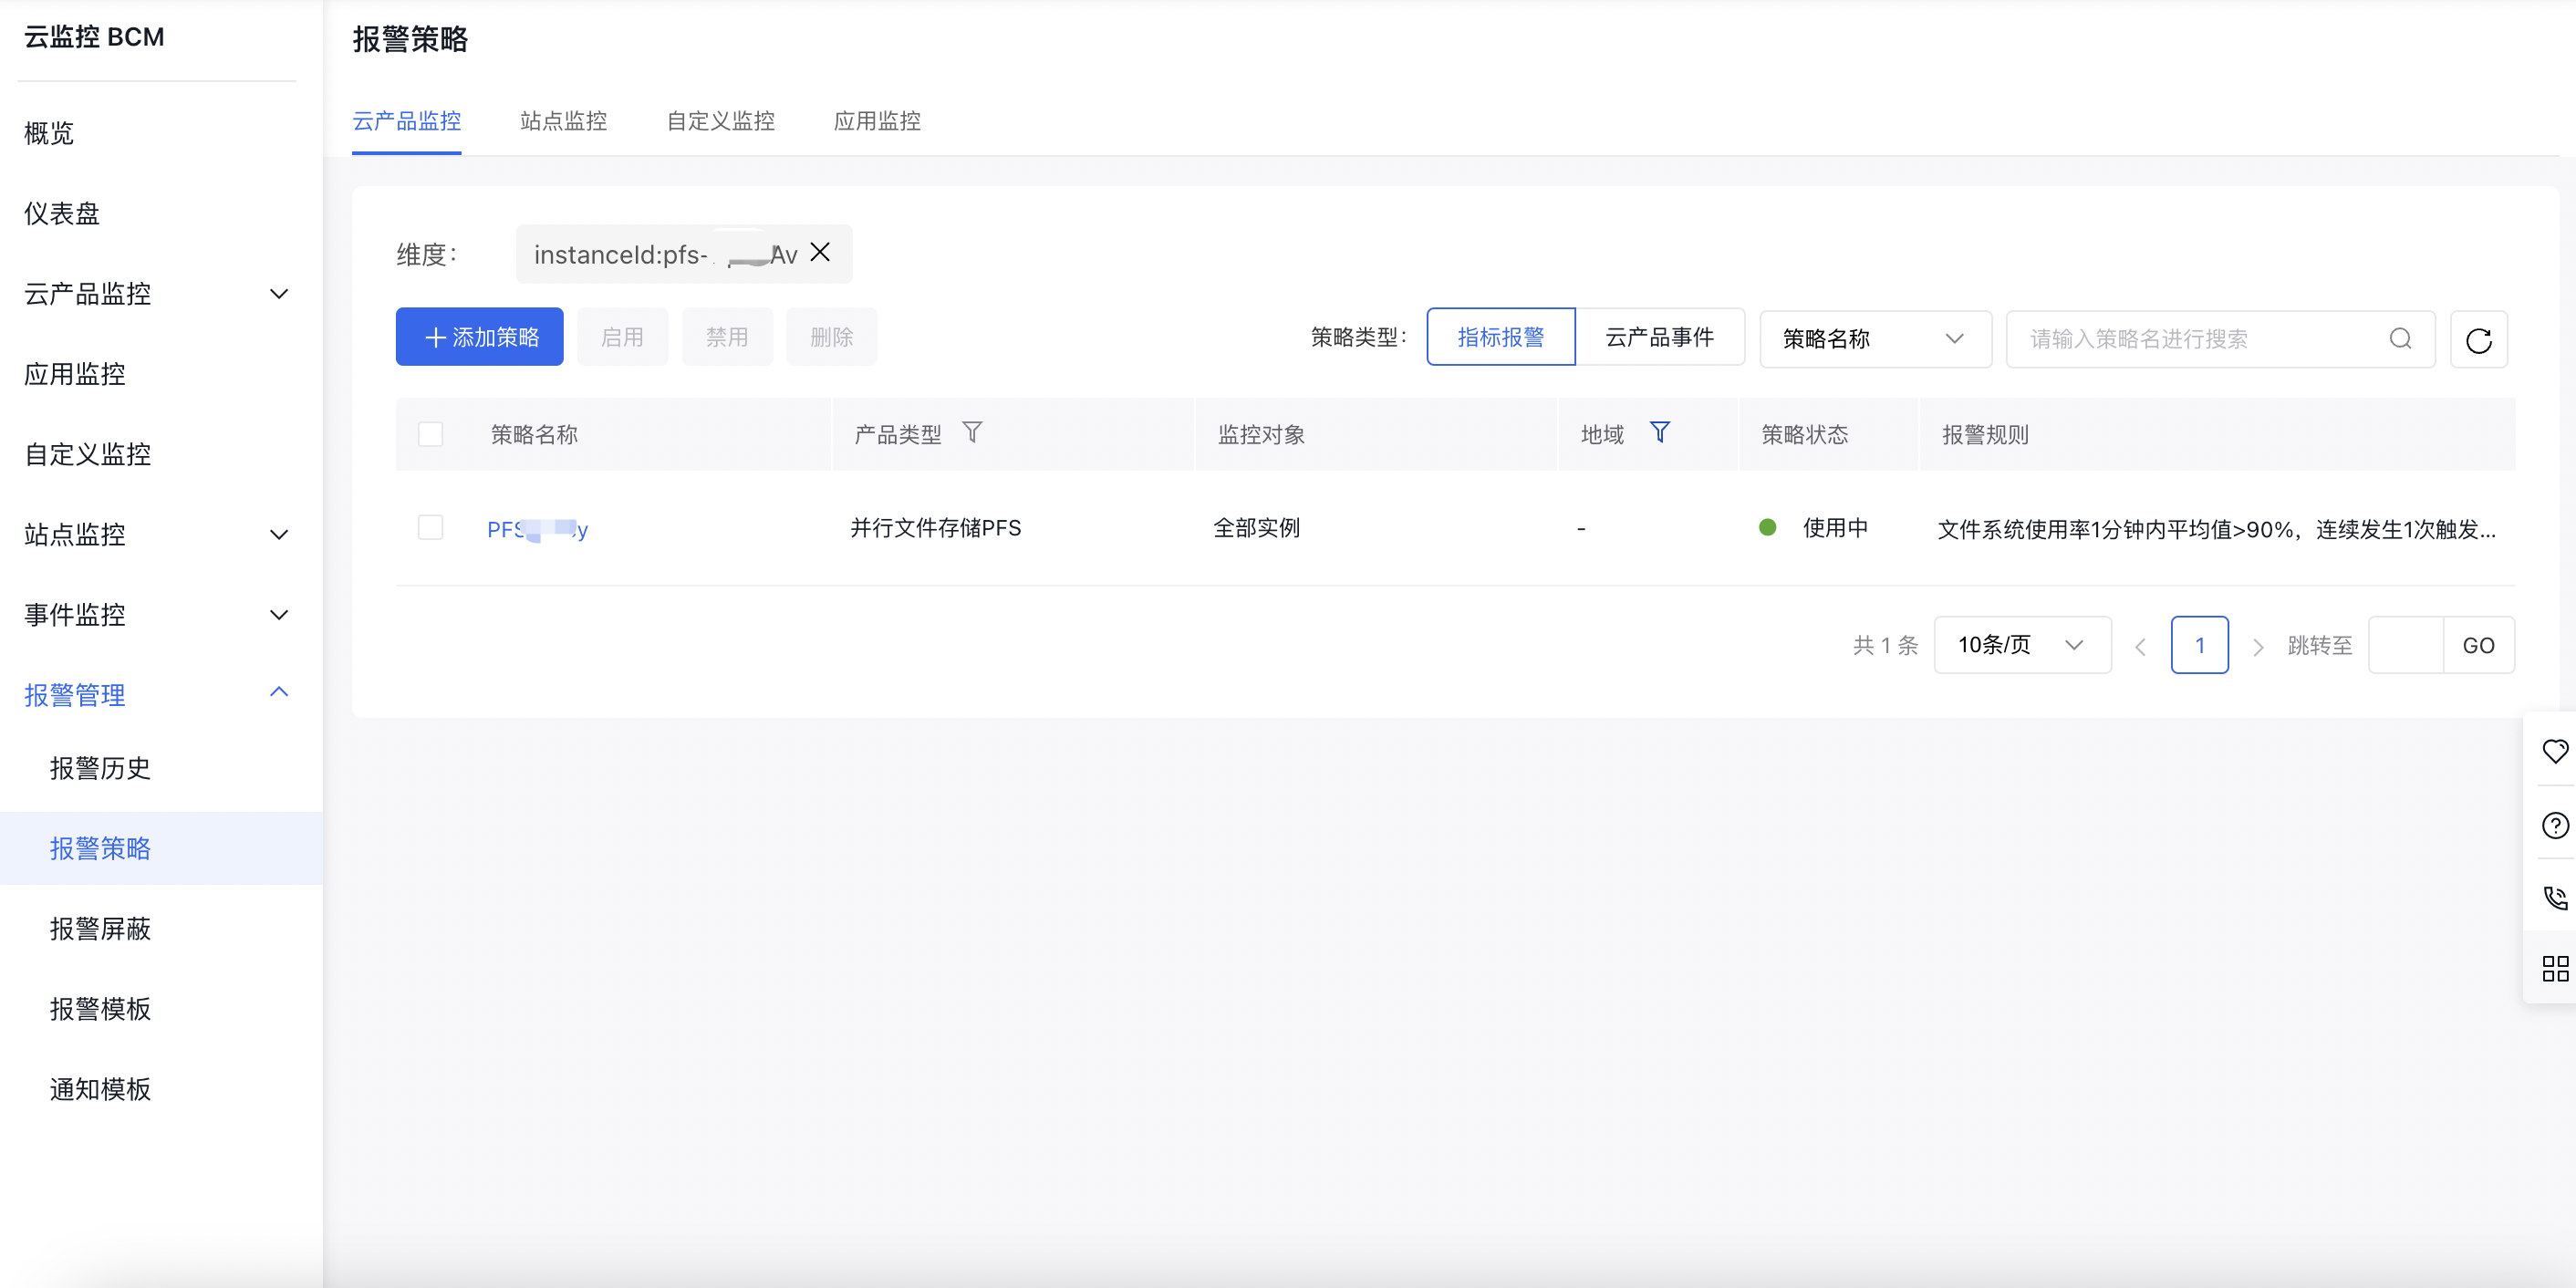Image resolution: width=2576 pixels, height=1288 pixels.
Task: Switch to the 自定义监控 tab
Action: [x=720, y=121]
